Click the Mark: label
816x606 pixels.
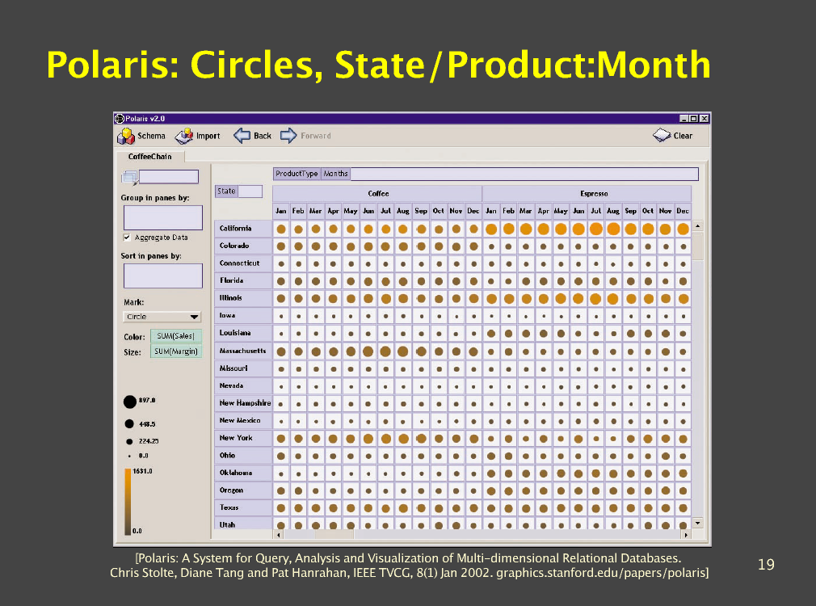[x=134, y=302]
